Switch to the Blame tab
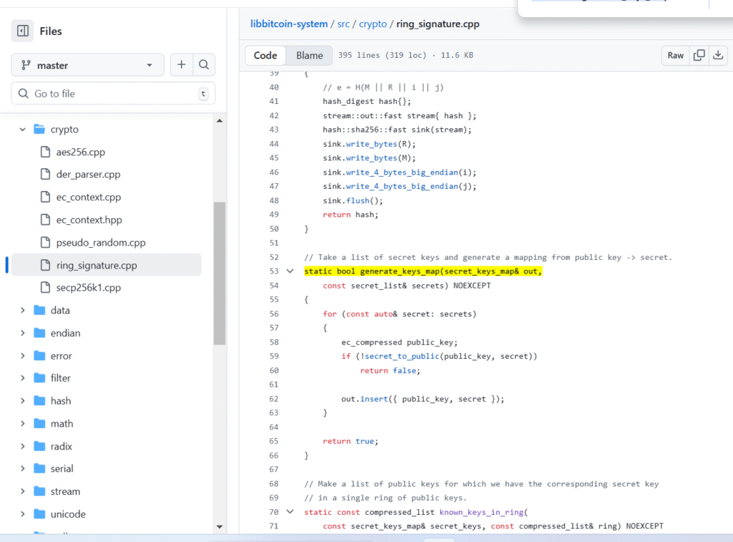Viewport: 733px width, 542px height. click(x=309, y=54)
